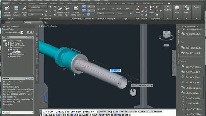Viewport: 206px width, 116px height.
Task: Click first icon beside Current Project dropdown
Action: [28, 32]
